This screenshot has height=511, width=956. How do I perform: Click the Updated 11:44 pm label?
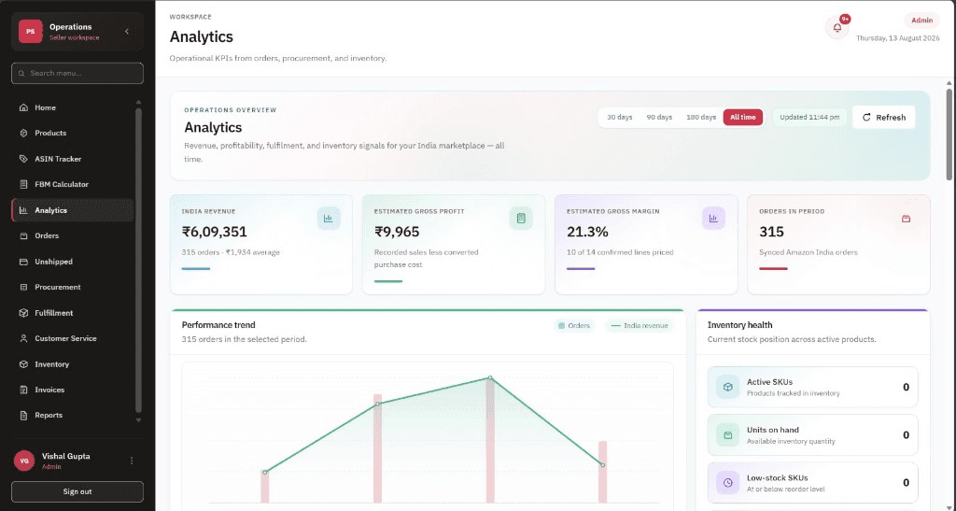click(x=809, y=117)
